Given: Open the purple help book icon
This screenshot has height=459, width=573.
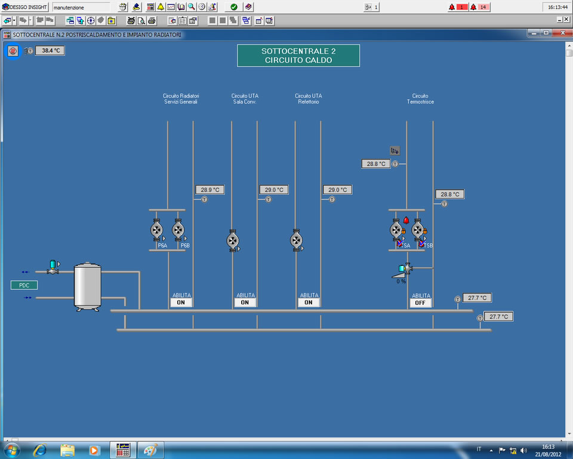Looking at the screenshot, I should [248, 7].
